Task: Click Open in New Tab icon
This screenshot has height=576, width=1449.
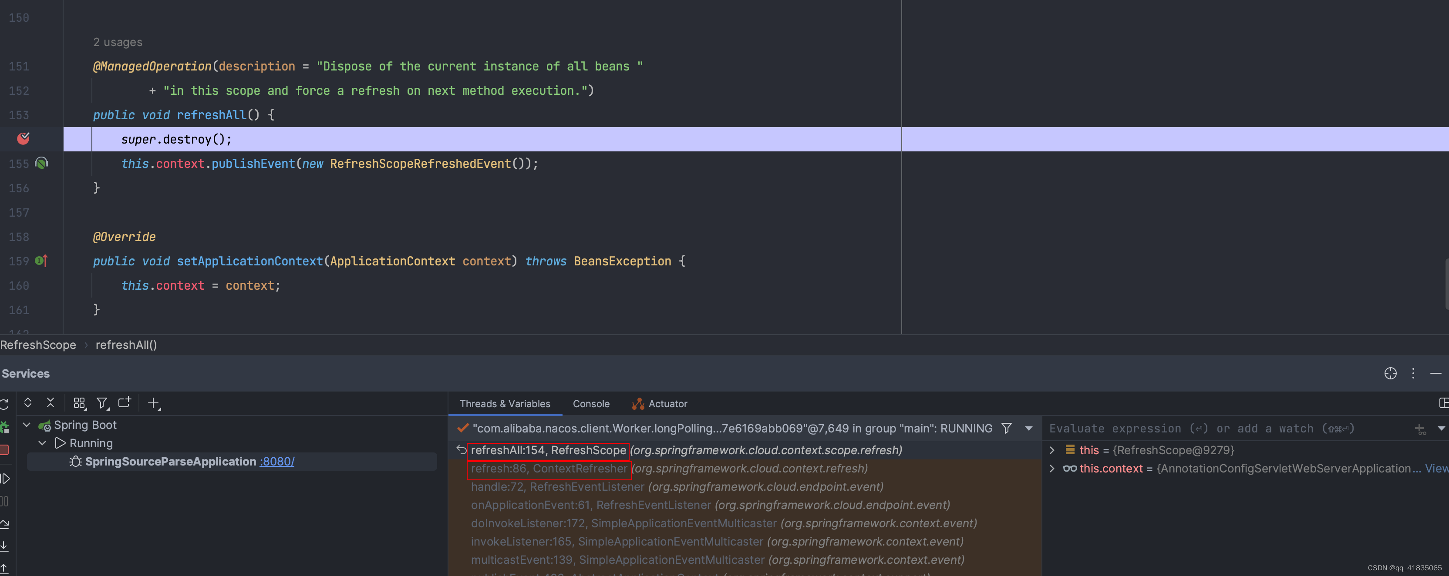Action: 125,402
